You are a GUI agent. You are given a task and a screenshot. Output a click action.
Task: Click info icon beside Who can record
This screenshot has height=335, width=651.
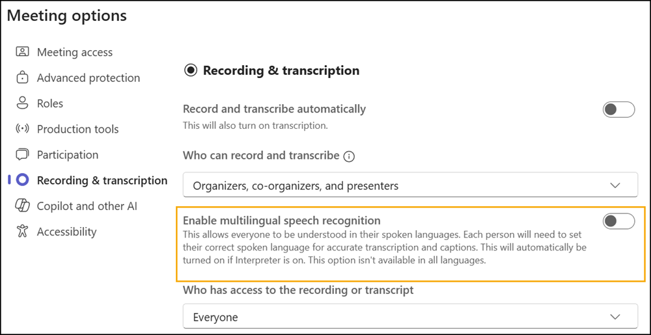click(350, 156)
